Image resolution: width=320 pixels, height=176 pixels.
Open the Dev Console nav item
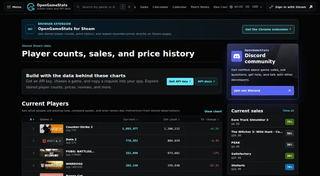click(220, 7)
